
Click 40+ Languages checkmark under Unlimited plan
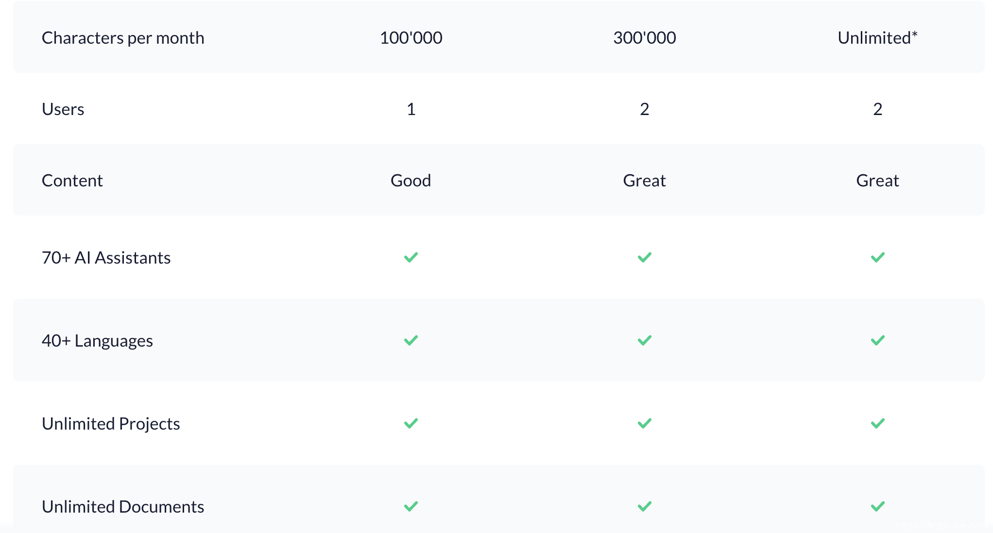pyautogui.click(x=877, y=340)
